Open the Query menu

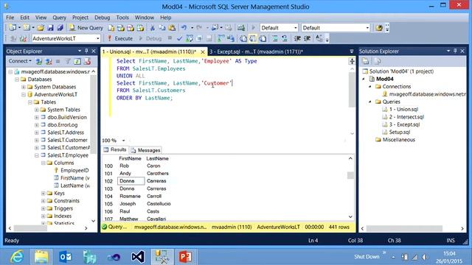(59, 18)
